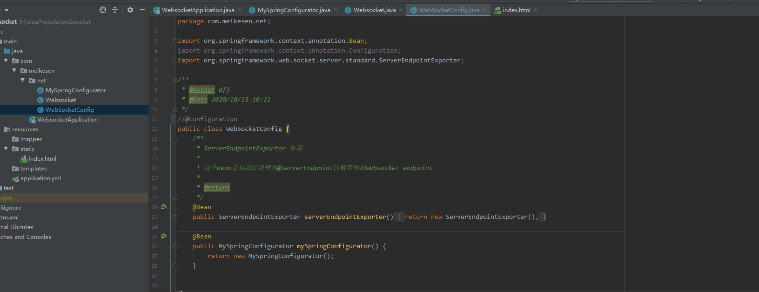Click the @Date tag in comment
Image resolution: width=759 pixels, height=292 pixels.
[198, 100]
